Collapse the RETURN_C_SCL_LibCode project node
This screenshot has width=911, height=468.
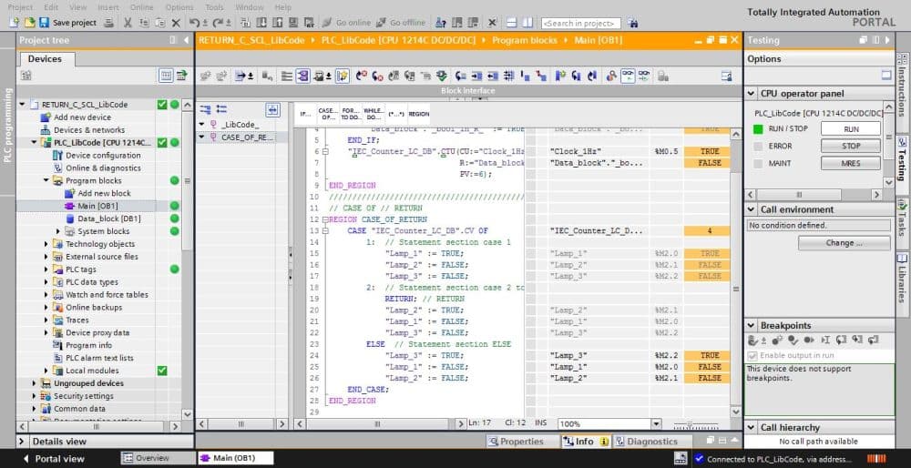coord(23,105)
